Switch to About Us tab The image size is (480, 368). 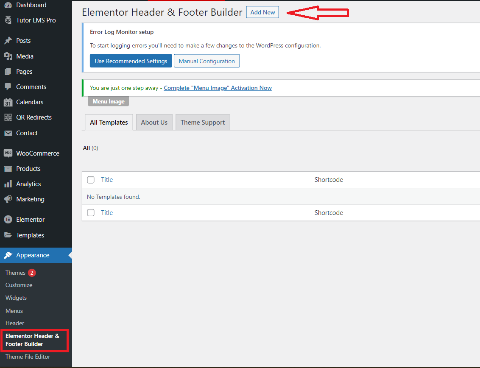tap(154, 122)
